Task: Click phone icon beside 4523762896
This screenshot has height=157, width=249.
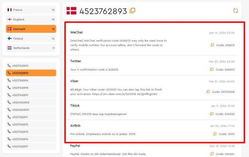Action: [9, 80]
